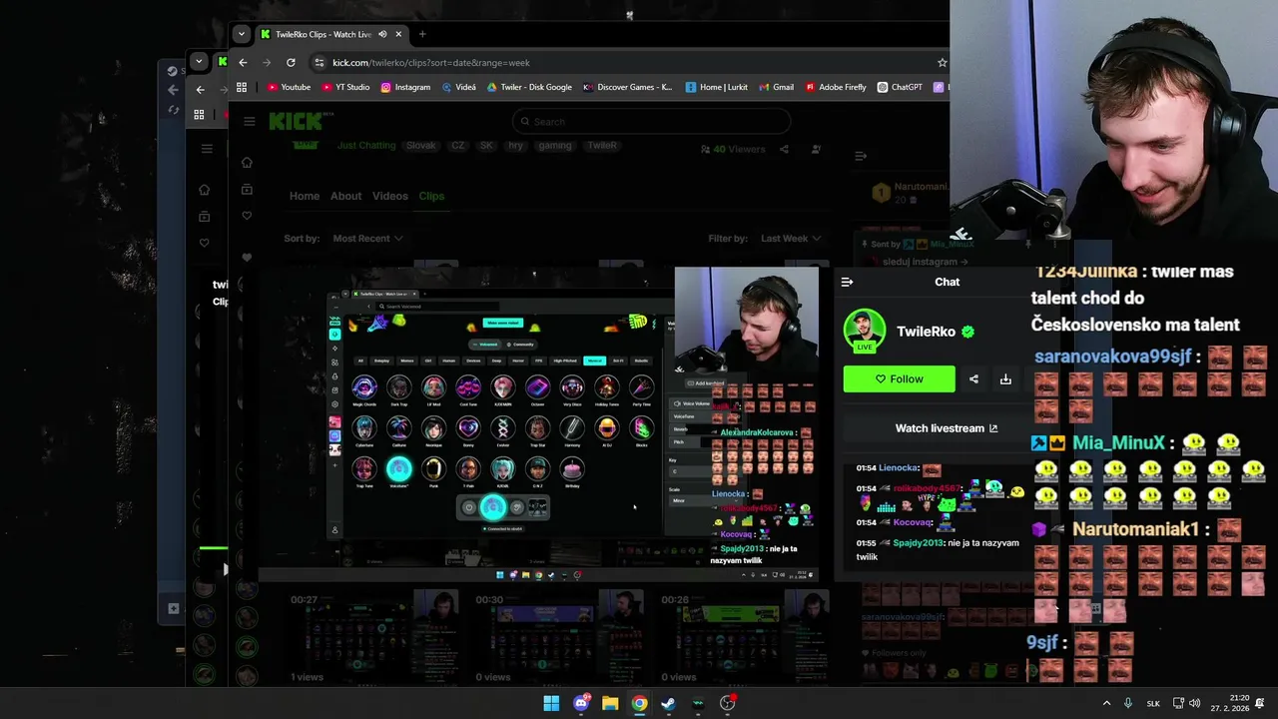Click the Kick logo in the header
Viewport: 1278px width, 719px height.
coord(296,122)
